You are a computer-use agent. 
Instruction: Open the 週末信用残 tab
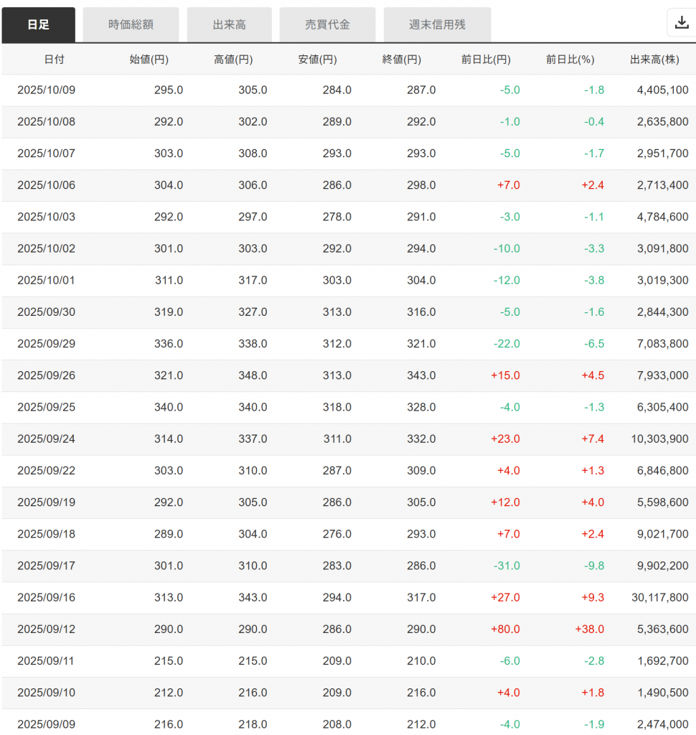437,24
